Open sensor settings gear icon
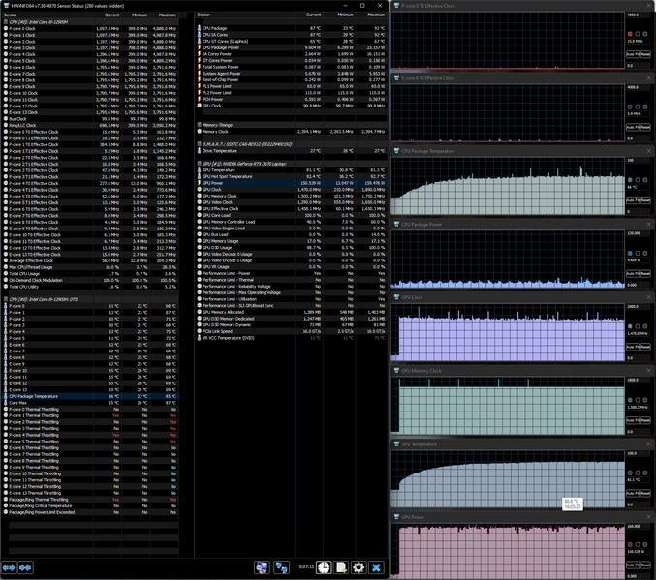The width and height of the screenshot is (656, 580). [x=359, y=567]
